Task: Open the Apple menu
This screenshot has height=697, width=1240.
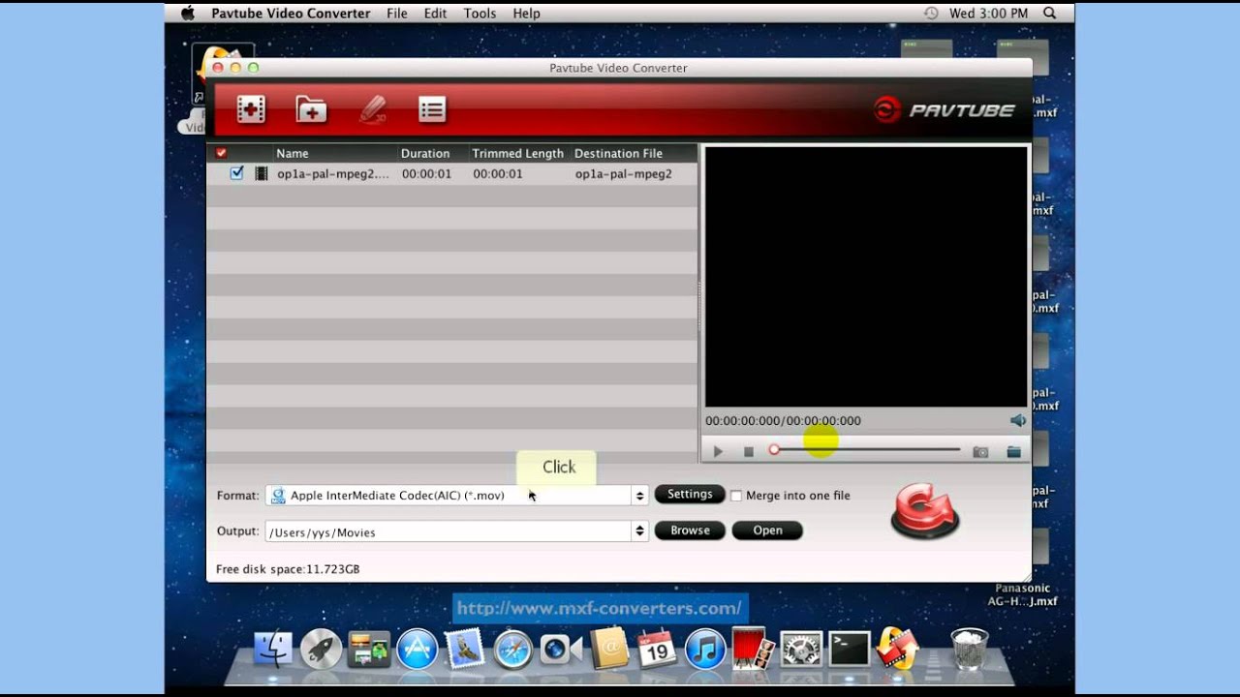Action: click(188, 14)
